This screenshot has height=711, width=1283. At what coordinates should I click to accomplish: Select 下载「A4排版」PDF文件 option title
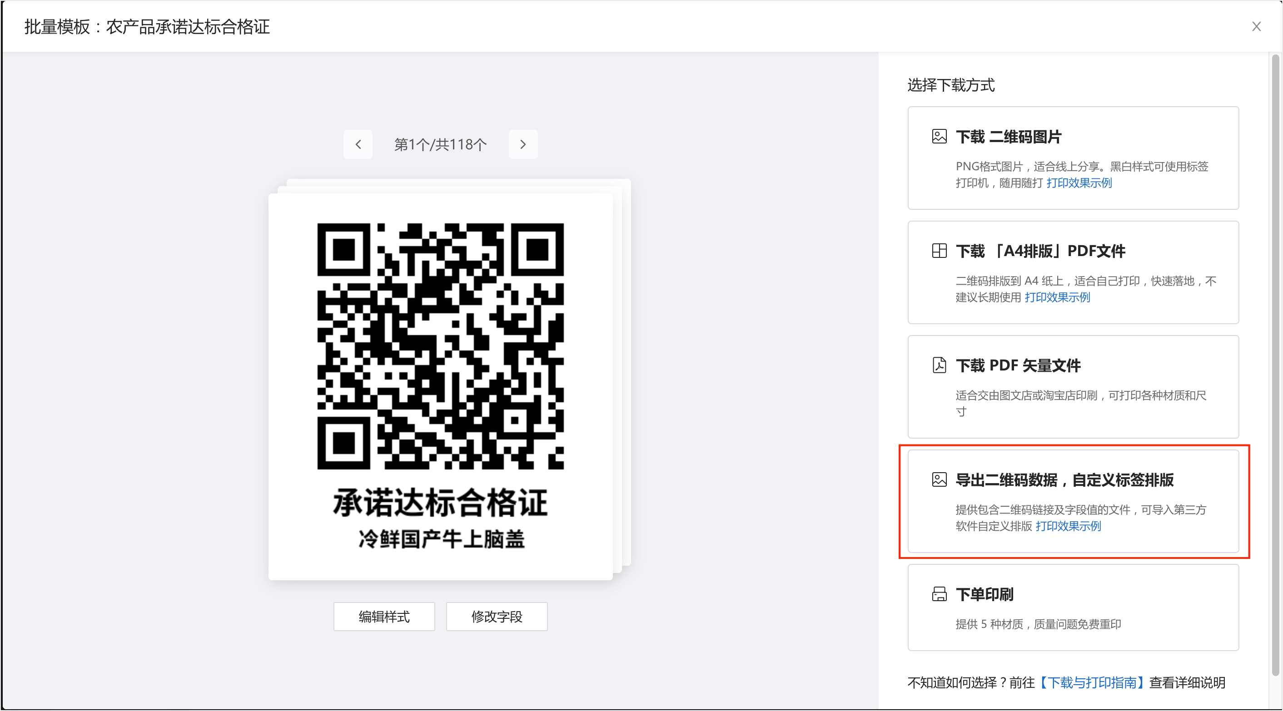pos(1040,251)
